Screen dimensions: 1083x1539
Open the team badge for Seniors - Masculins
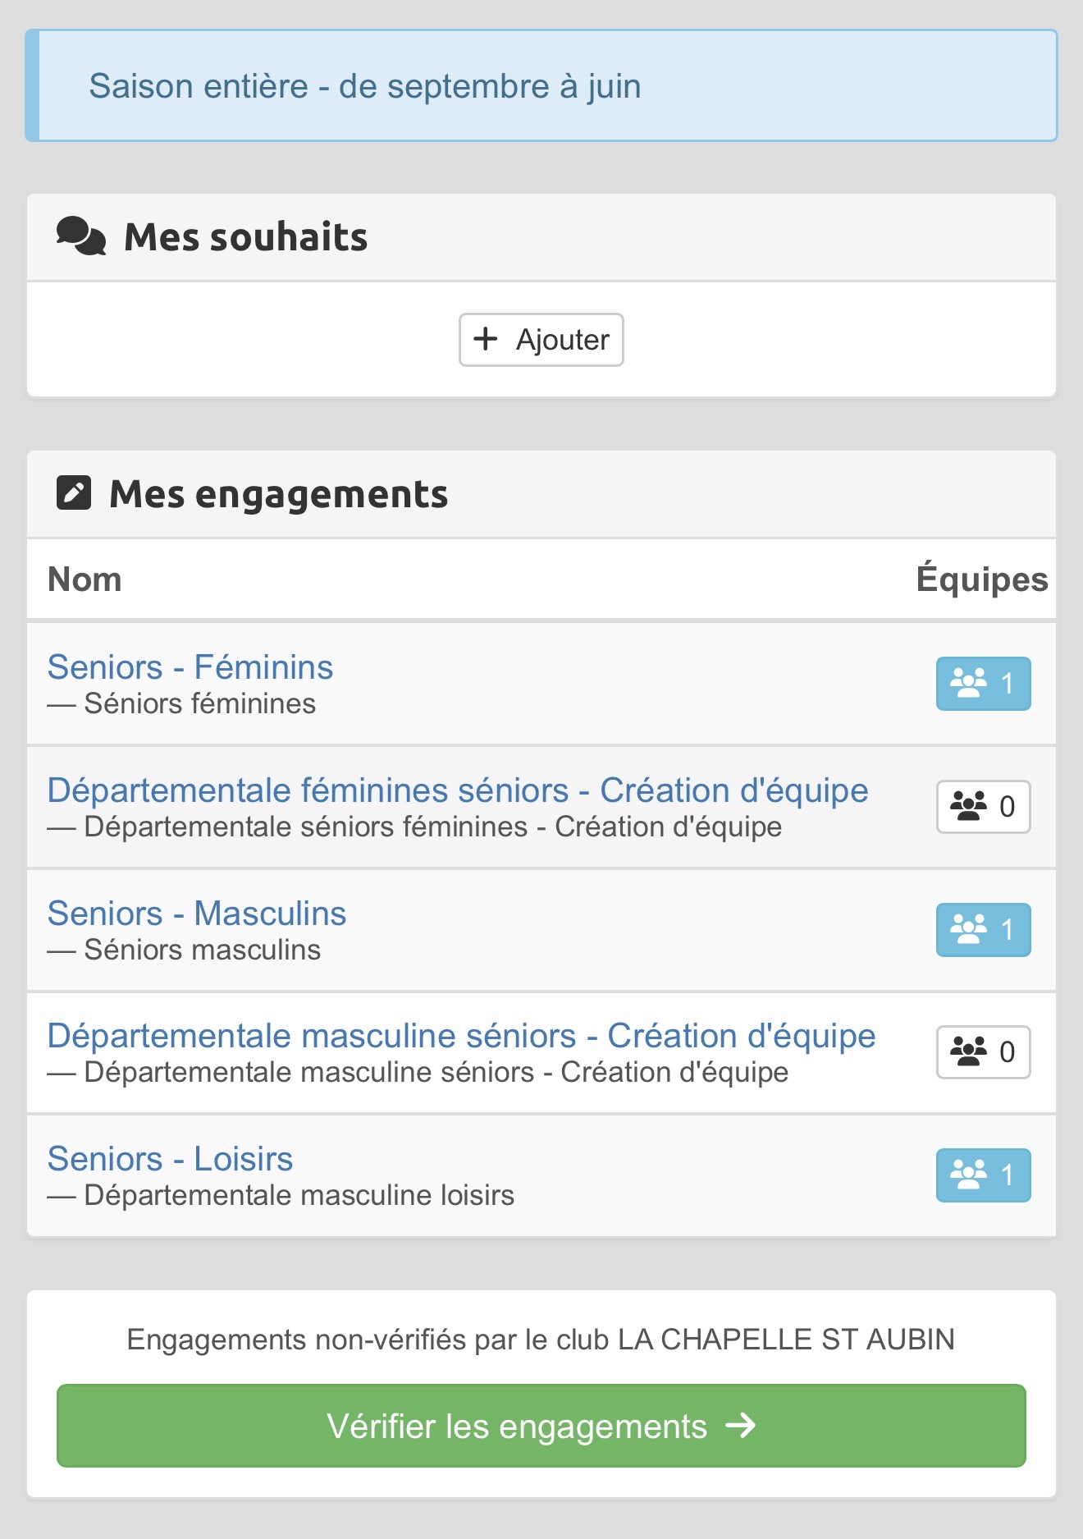(983, 930)
